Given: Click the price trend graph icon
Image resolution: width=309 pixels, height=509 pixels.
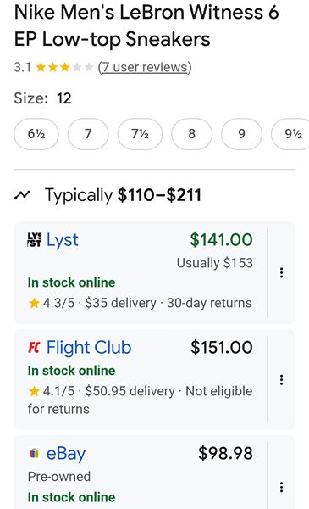Looking at the screenshot, I should [x=22, y=195].
